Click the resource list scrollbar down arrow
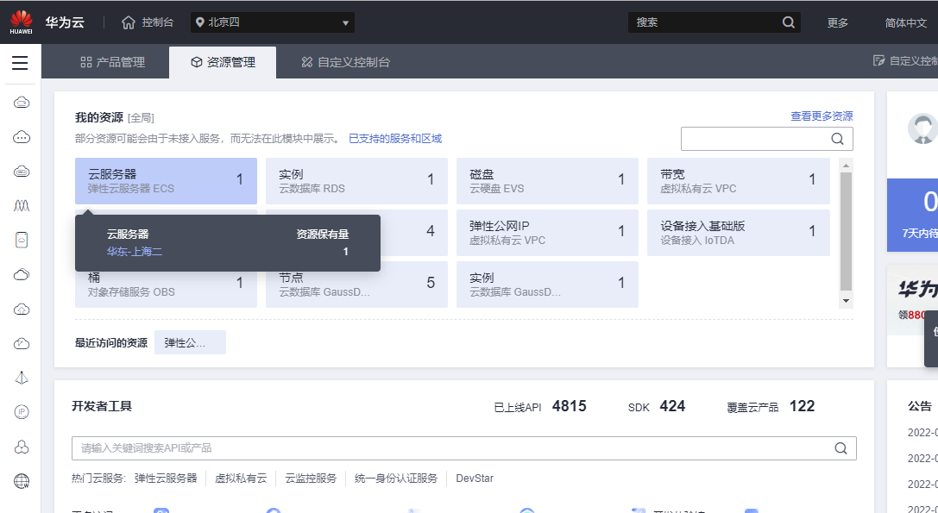This screenshot has height=513, width=938. point(846,301)
